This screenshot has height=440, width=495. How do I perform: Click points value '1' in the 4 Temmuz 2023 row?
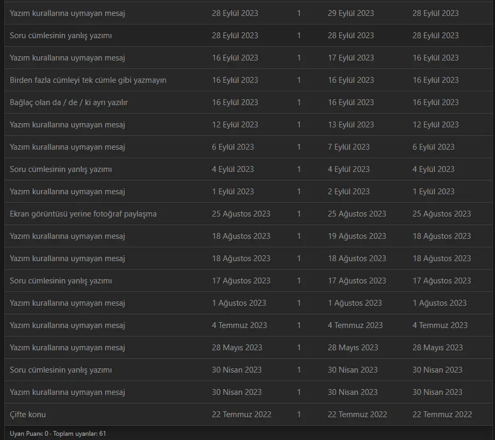tap(298, 325)
